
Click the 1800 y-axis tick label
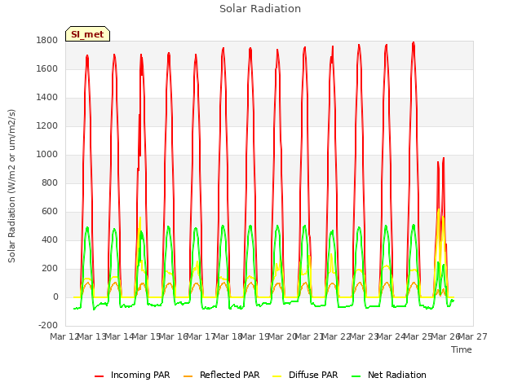tap(47, 41)
